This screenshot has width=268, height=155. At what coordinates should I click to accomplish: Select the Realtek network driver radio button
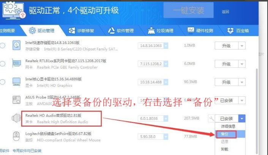2,64
